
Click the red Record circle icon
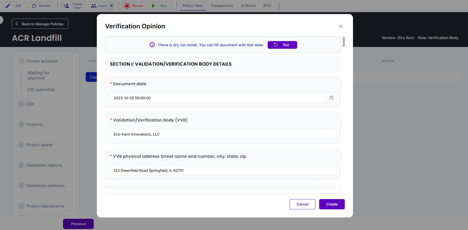pyautogui.click(x=127, y=6)
